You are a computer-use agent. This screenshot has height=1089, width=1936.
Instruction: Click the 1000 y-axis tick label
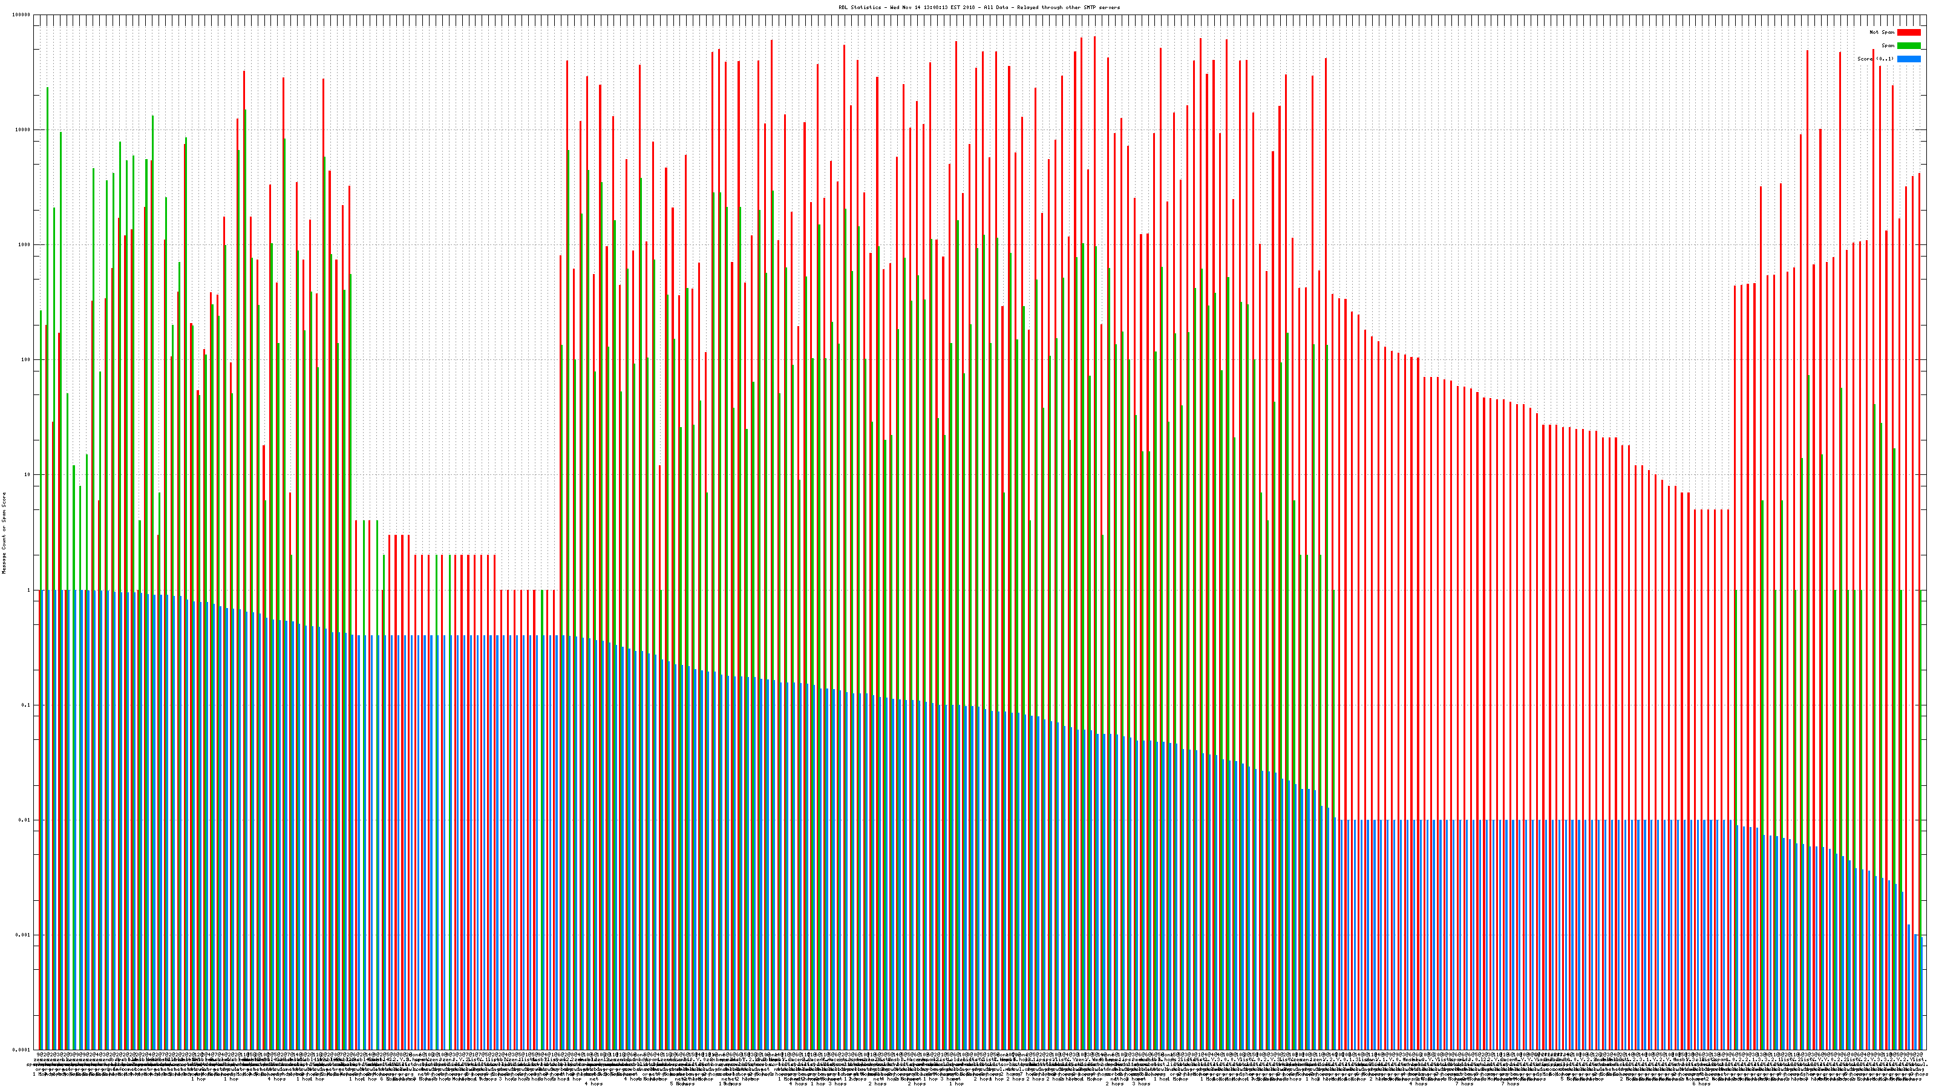25,245
